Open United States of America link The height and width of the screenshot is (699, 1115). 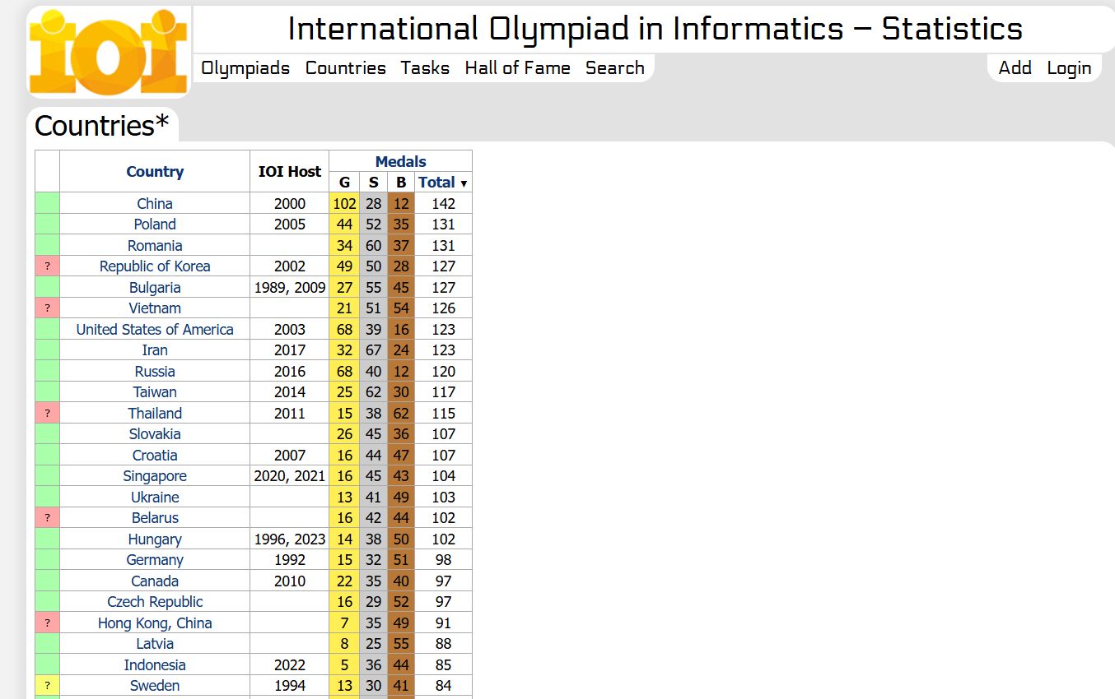[155, 330]
